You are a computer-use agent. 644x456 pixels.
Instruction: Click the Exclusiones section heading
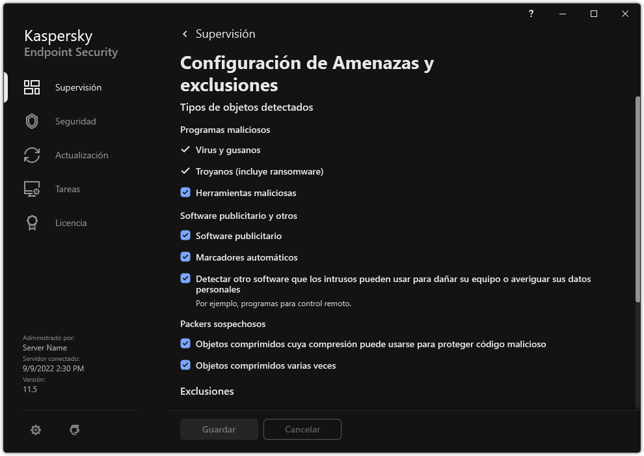coord(207,391)
